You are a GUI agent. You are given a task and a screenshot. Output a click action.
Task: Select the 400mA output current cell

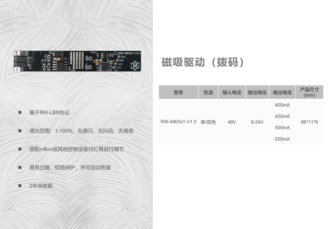tap(283, 105)
